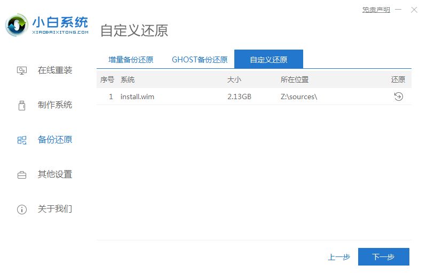This screenshot has width=427, height=273.
Task: Open the 免责声明 link
Action: pos(376,10)
